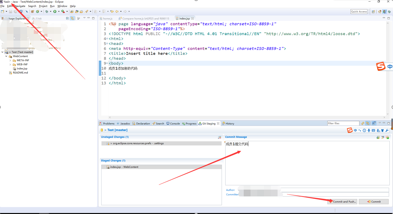Switch to Compare home.js editor tab
This screenshot has height=214, width=393.
point(144,19)
